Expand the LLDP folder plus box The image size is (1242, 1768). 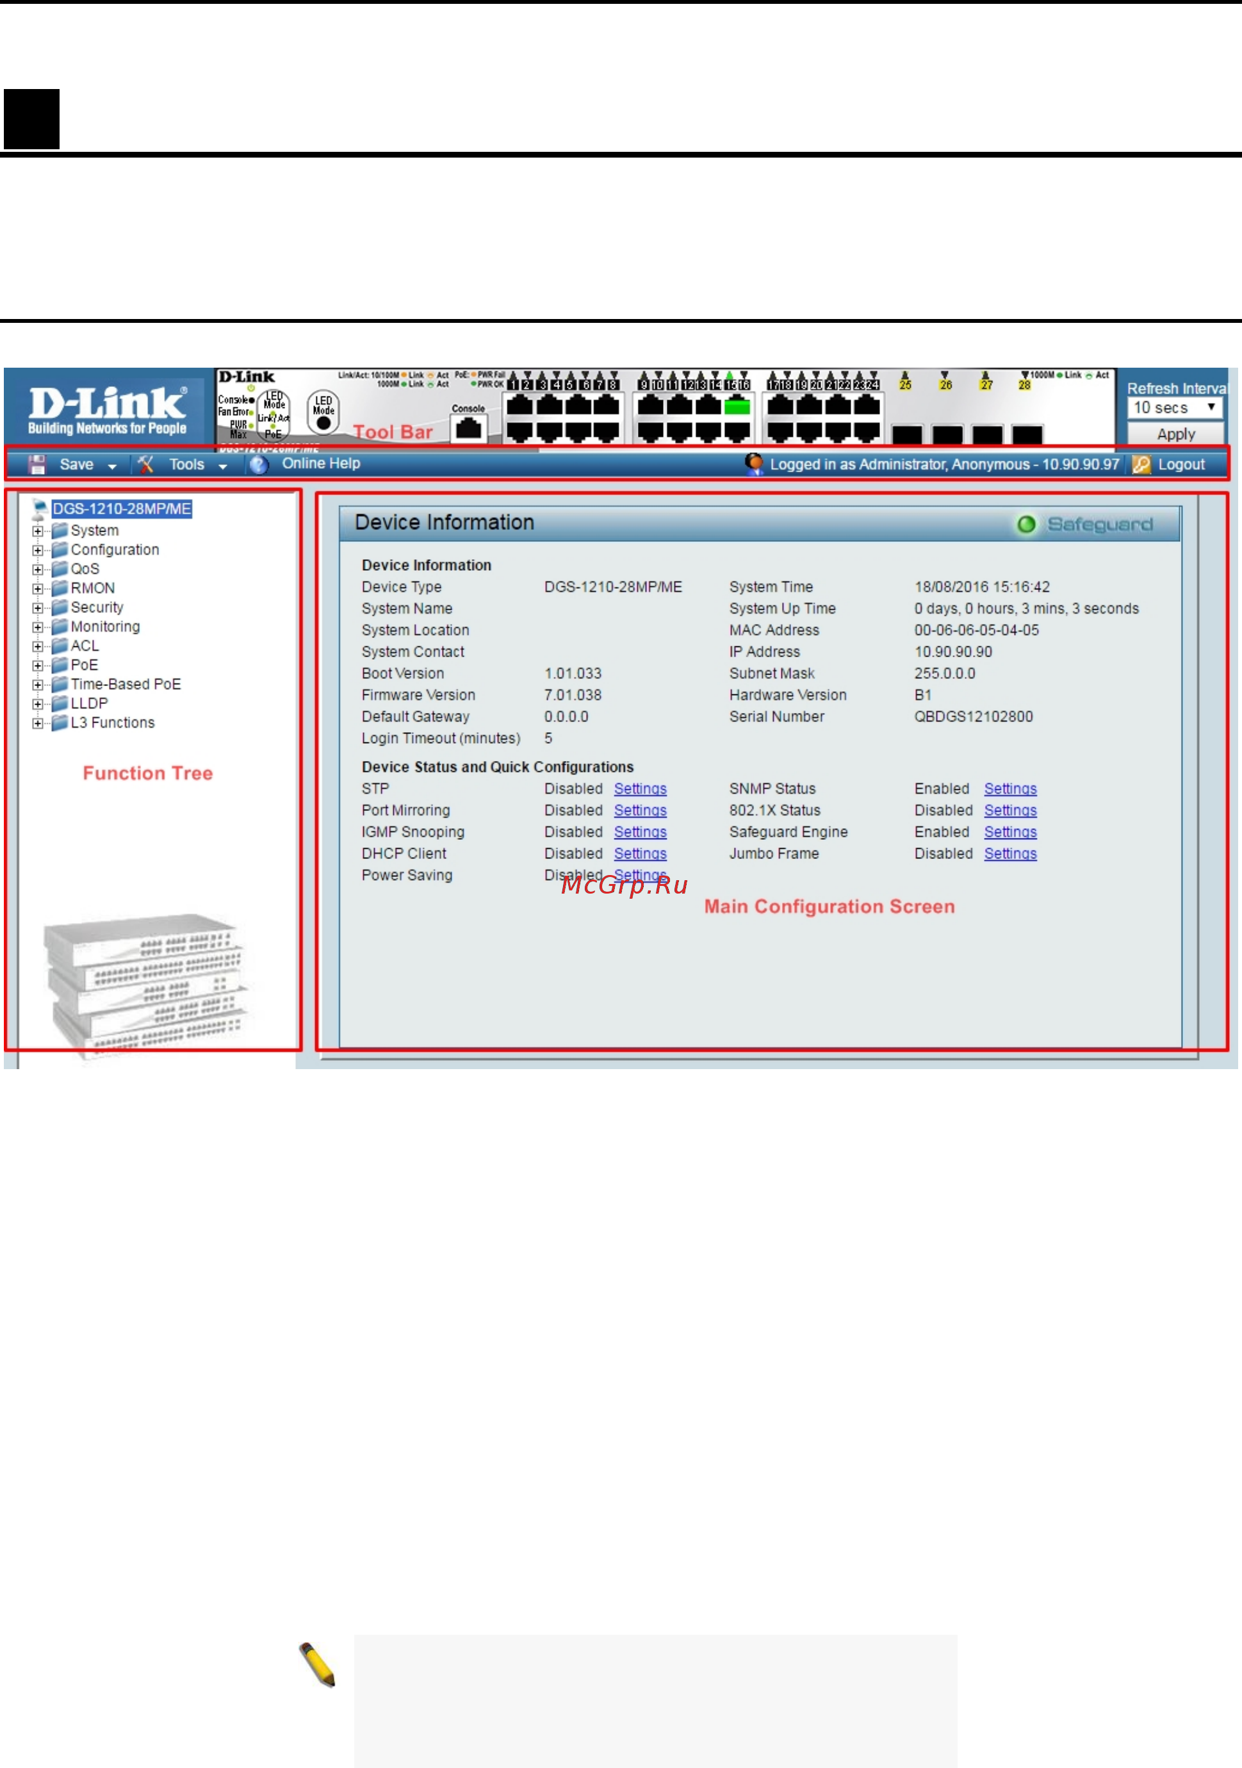tap(38, 705)
